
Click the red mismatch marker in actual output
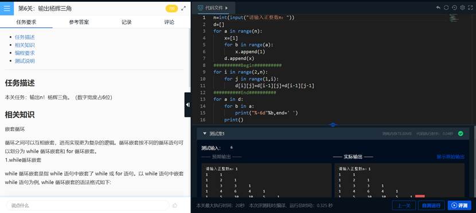420,196
